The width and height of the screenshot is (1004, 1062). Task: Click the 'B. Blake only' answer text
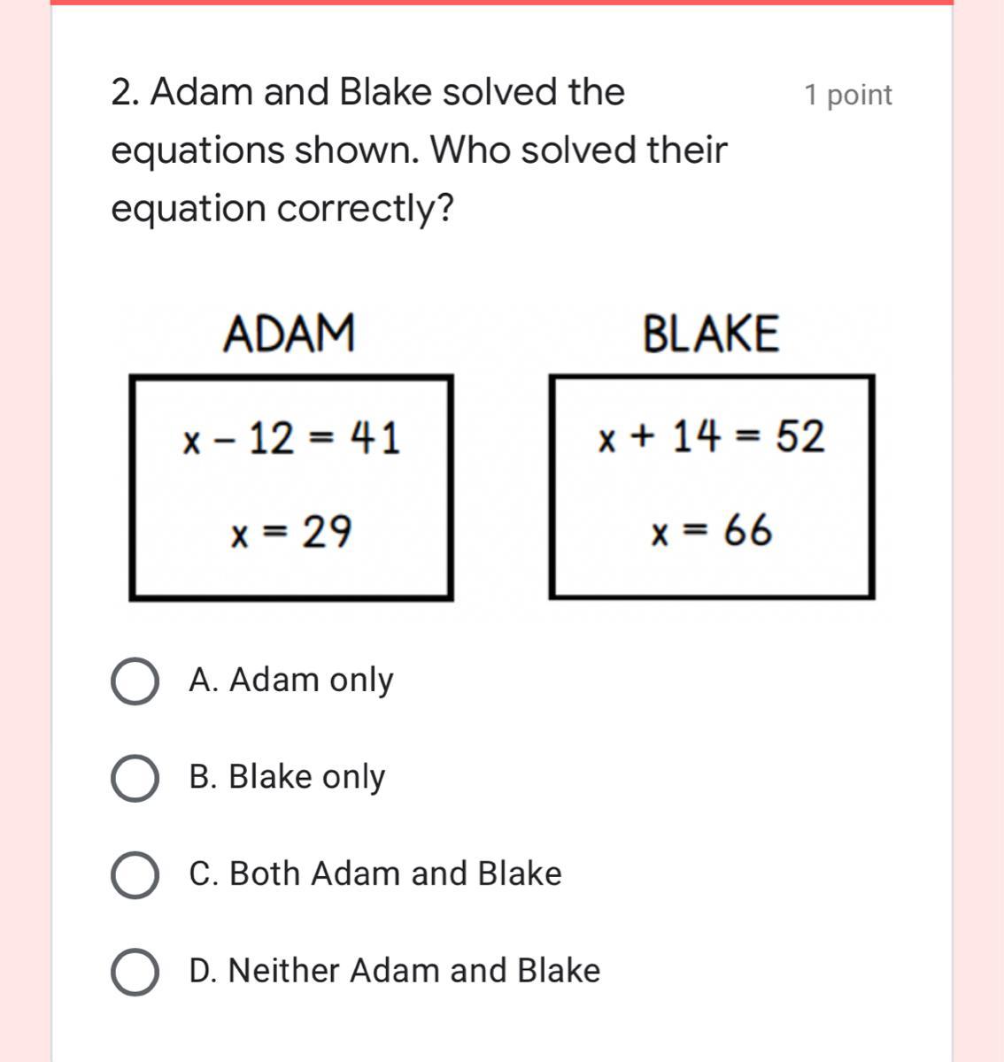pyautogui.click(x=287, y=777)
